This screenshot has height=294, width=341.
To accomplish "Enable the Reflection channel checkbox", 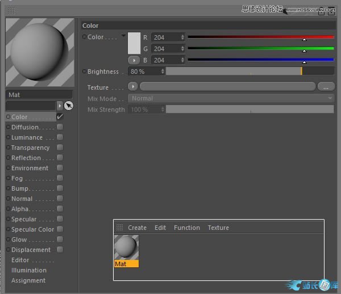I will [x=60, y=158].
